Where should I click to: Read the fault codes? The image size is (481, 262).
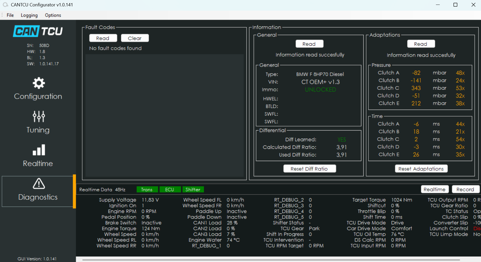(103, 38)
